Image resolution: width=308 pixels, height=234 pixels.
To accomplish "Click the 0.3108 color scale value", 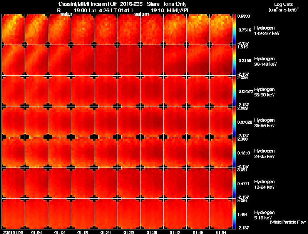I will point(245,61).
